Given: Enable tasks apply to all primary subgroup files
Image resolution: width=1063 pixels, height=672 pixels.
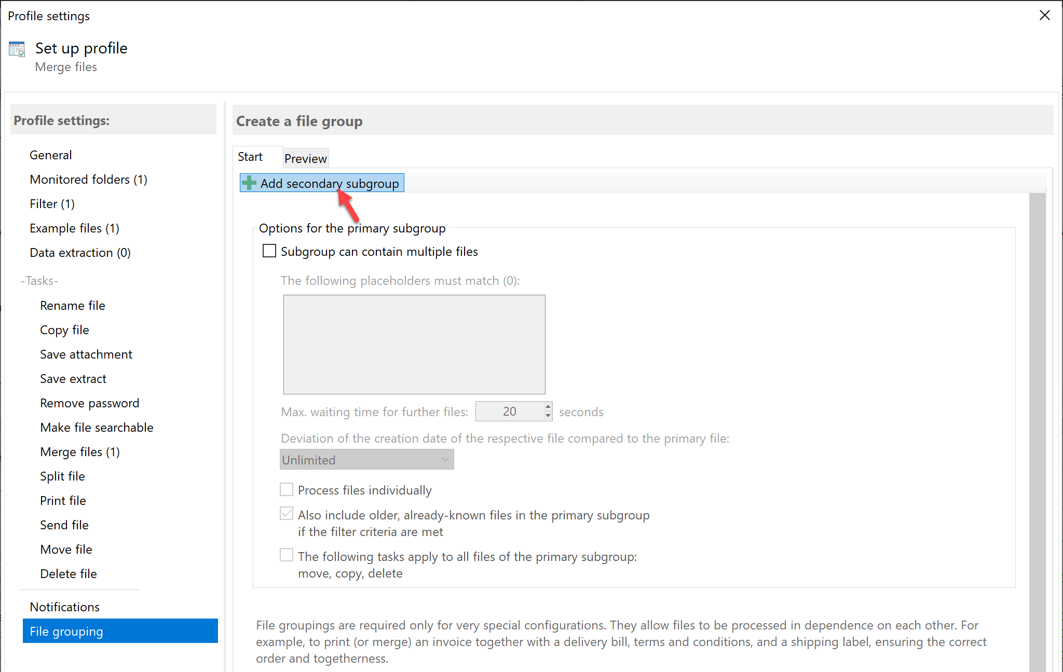Looking at the screenshot, I should [x=287, y=555].
